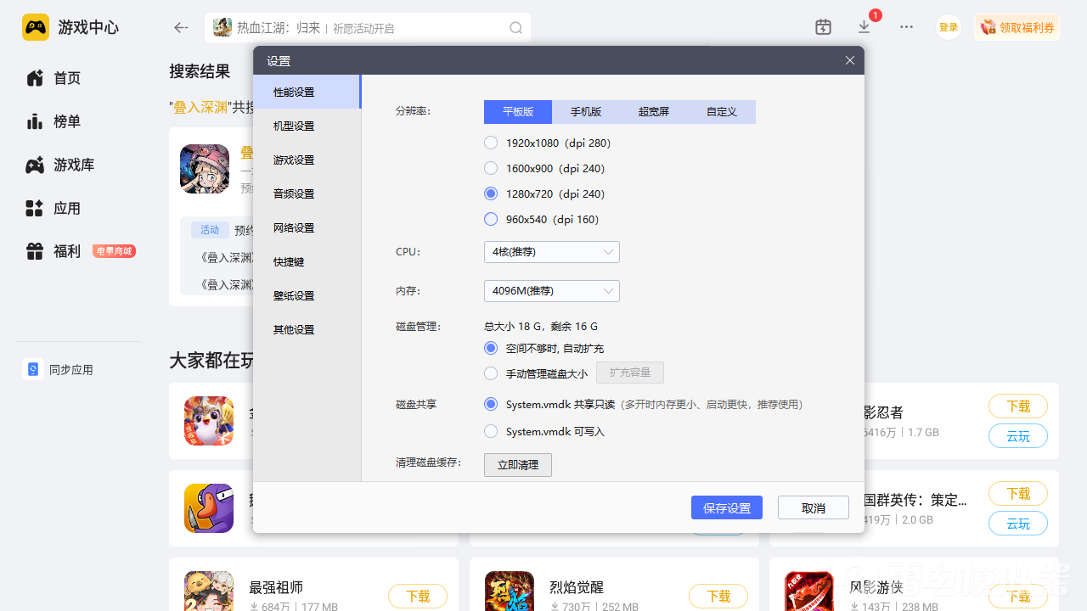
Task: Select 960x540 (dpi 160) resolution
Action: pos(491,219)
